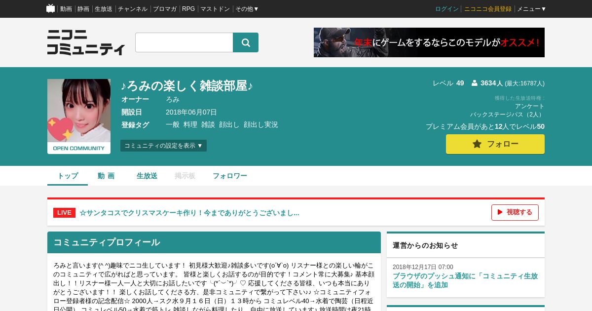Open the メニュー dropdown
The image size is (592, 311).
point(531,9)
